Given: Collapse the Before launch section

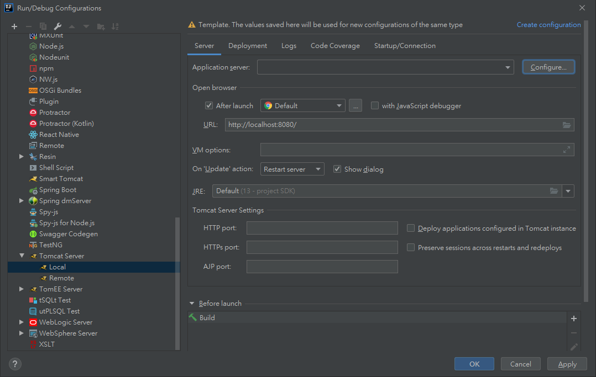Looking at the screenshot, I should (192, 304).
